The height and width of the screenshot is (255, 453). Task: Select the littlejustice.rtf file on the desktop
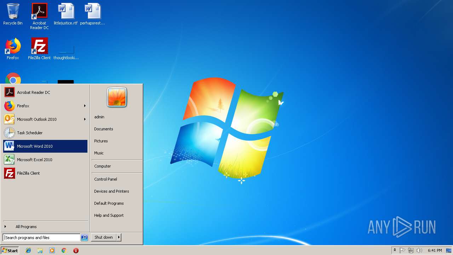(x=66, y=14)
